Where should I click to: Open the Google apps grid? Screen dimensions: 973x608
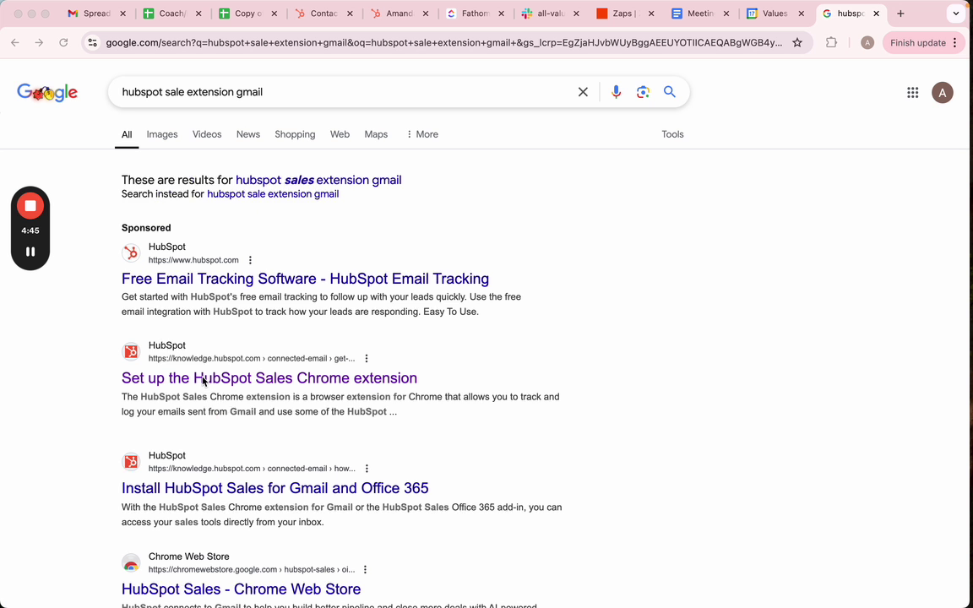coord(912,92)
